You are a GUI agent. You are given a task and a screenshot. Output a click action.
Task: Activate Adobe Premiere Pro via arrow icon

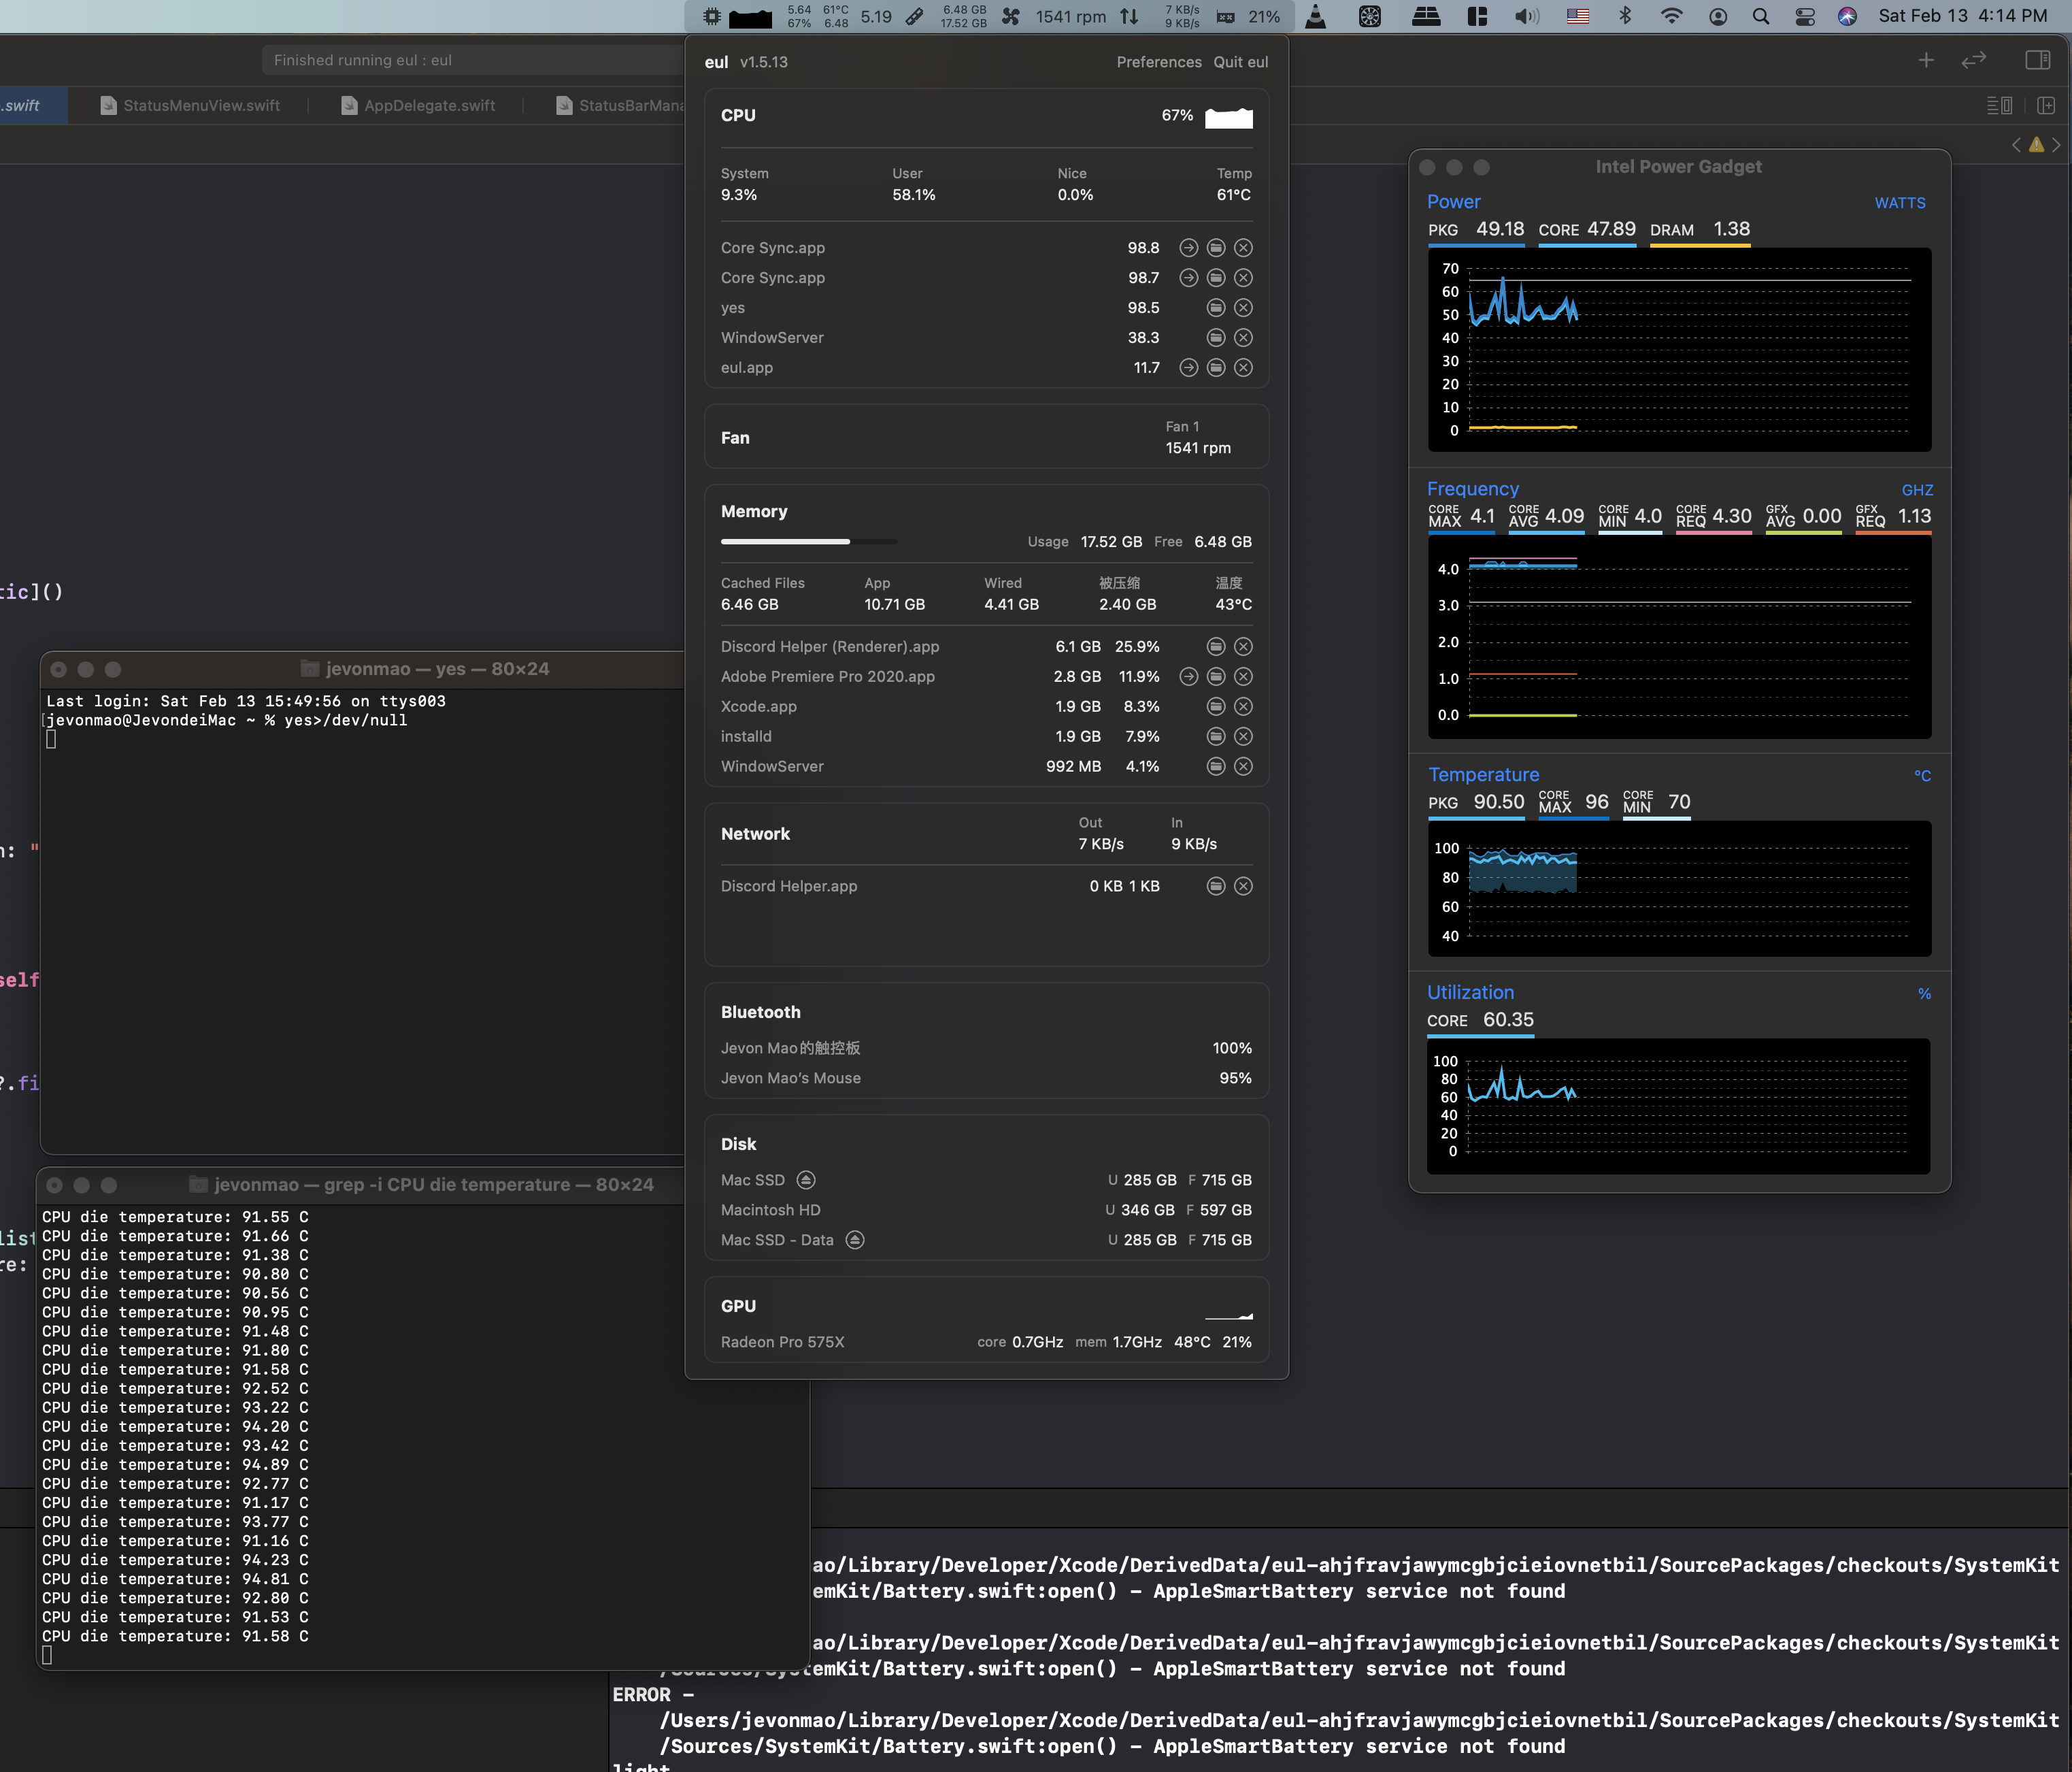coord(1188,677)
